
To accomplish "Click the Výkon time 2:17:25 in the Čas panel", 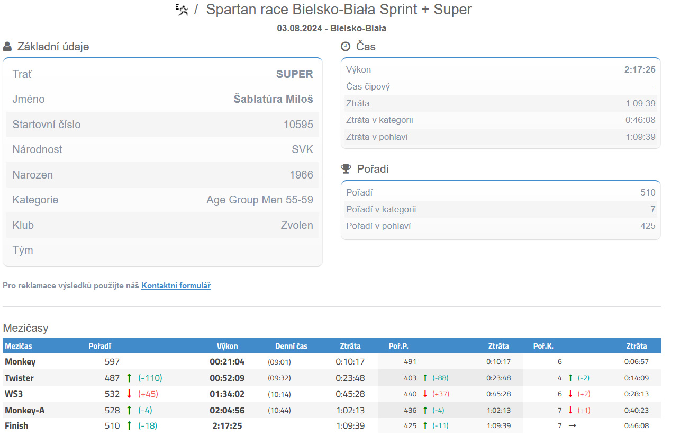I will [x=640, y=69].
